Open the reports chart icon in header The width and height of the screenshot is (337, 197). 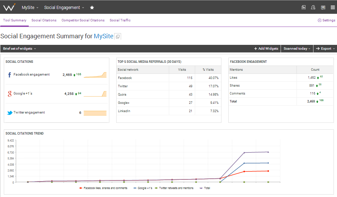pyautogui.click(x=303, y=7)
